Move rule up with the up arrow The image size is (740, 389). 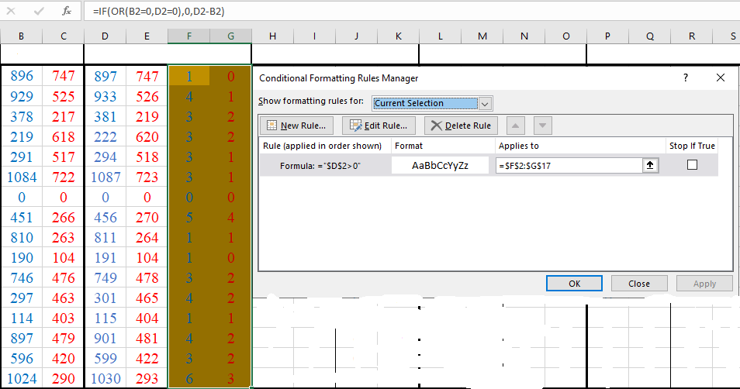pos(516,126)
